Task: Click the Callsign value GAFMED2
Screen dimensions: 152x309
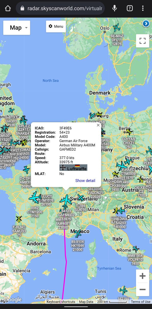Action: (x=67, y=149)
